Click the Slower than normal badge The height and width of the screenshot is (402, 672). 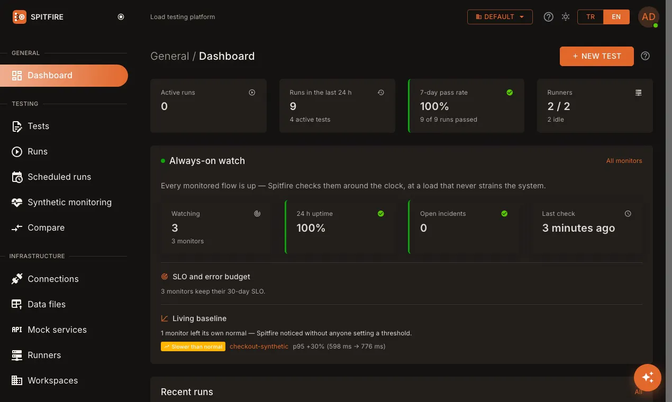[193, 346]
